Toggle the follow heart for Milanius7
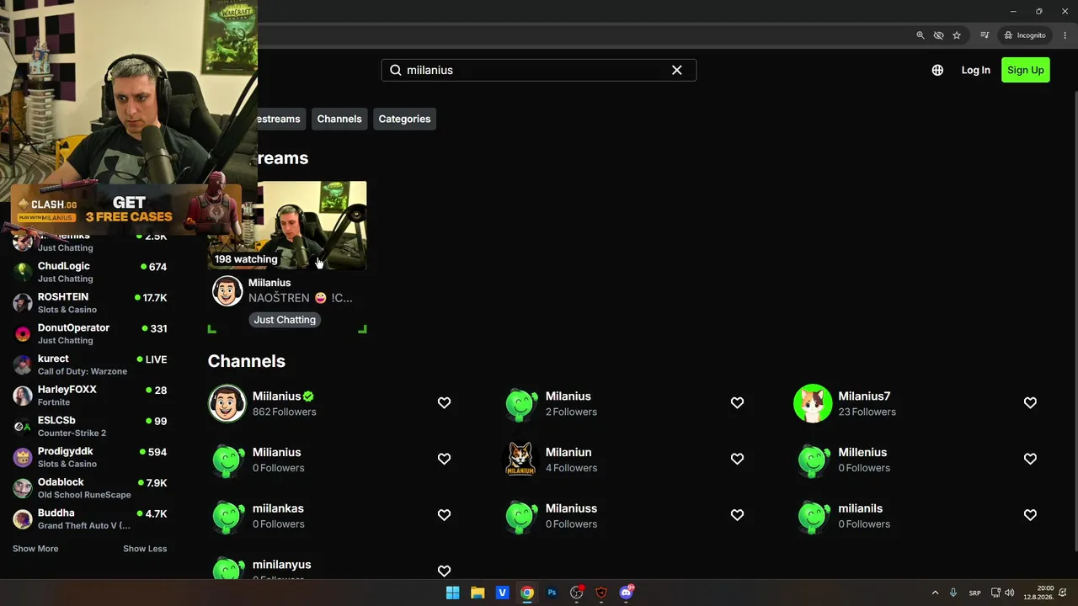The image size is (1078, 606). click(1030, 403)
